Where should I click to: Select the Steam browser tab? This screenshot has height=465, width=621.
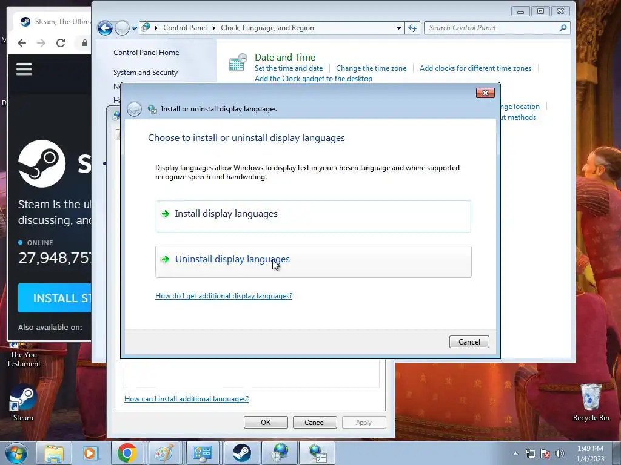click(x=53, y=22)
